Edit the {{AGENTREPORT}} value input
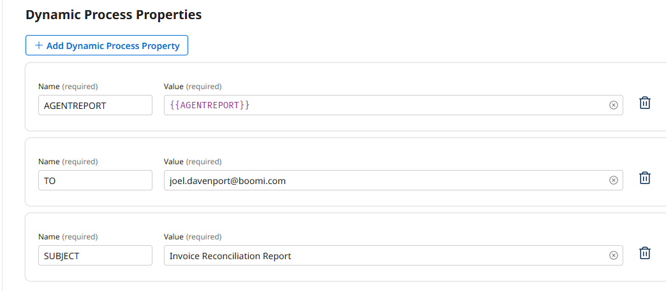 click(x=383, y=105)
